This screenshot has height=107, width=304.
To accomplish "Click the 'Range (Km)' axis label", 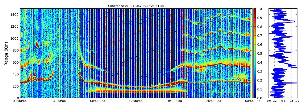I will click(6, 53).
